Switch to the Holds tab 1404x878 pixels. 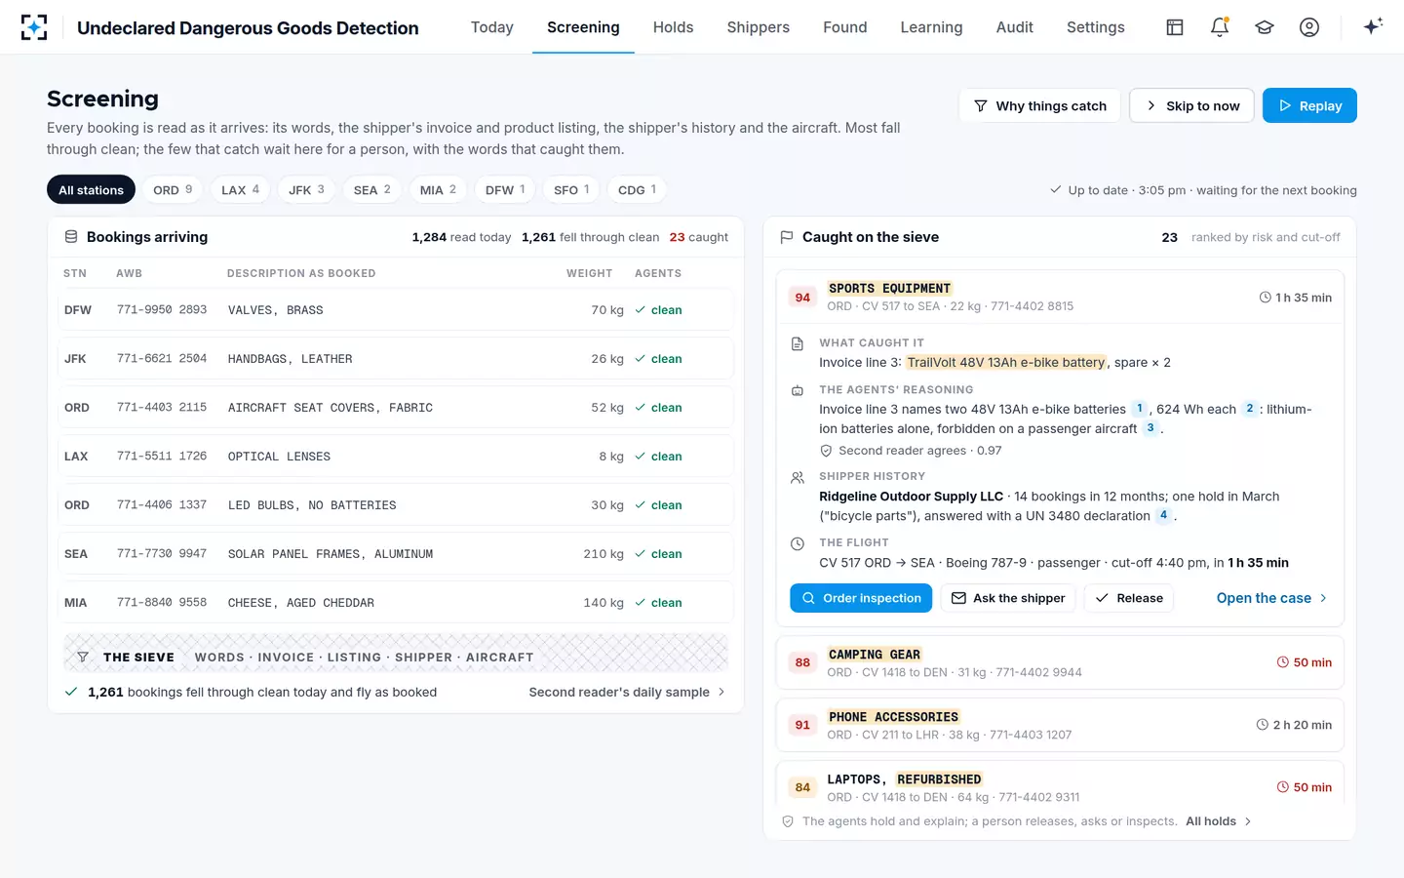(673, 27)
